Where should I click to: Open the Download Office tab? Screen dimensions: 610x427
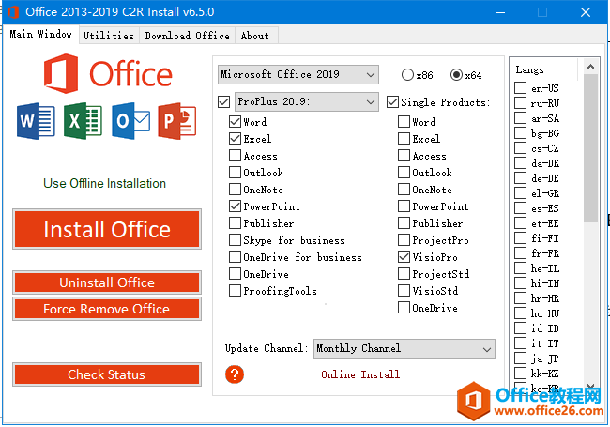(187, 36)
